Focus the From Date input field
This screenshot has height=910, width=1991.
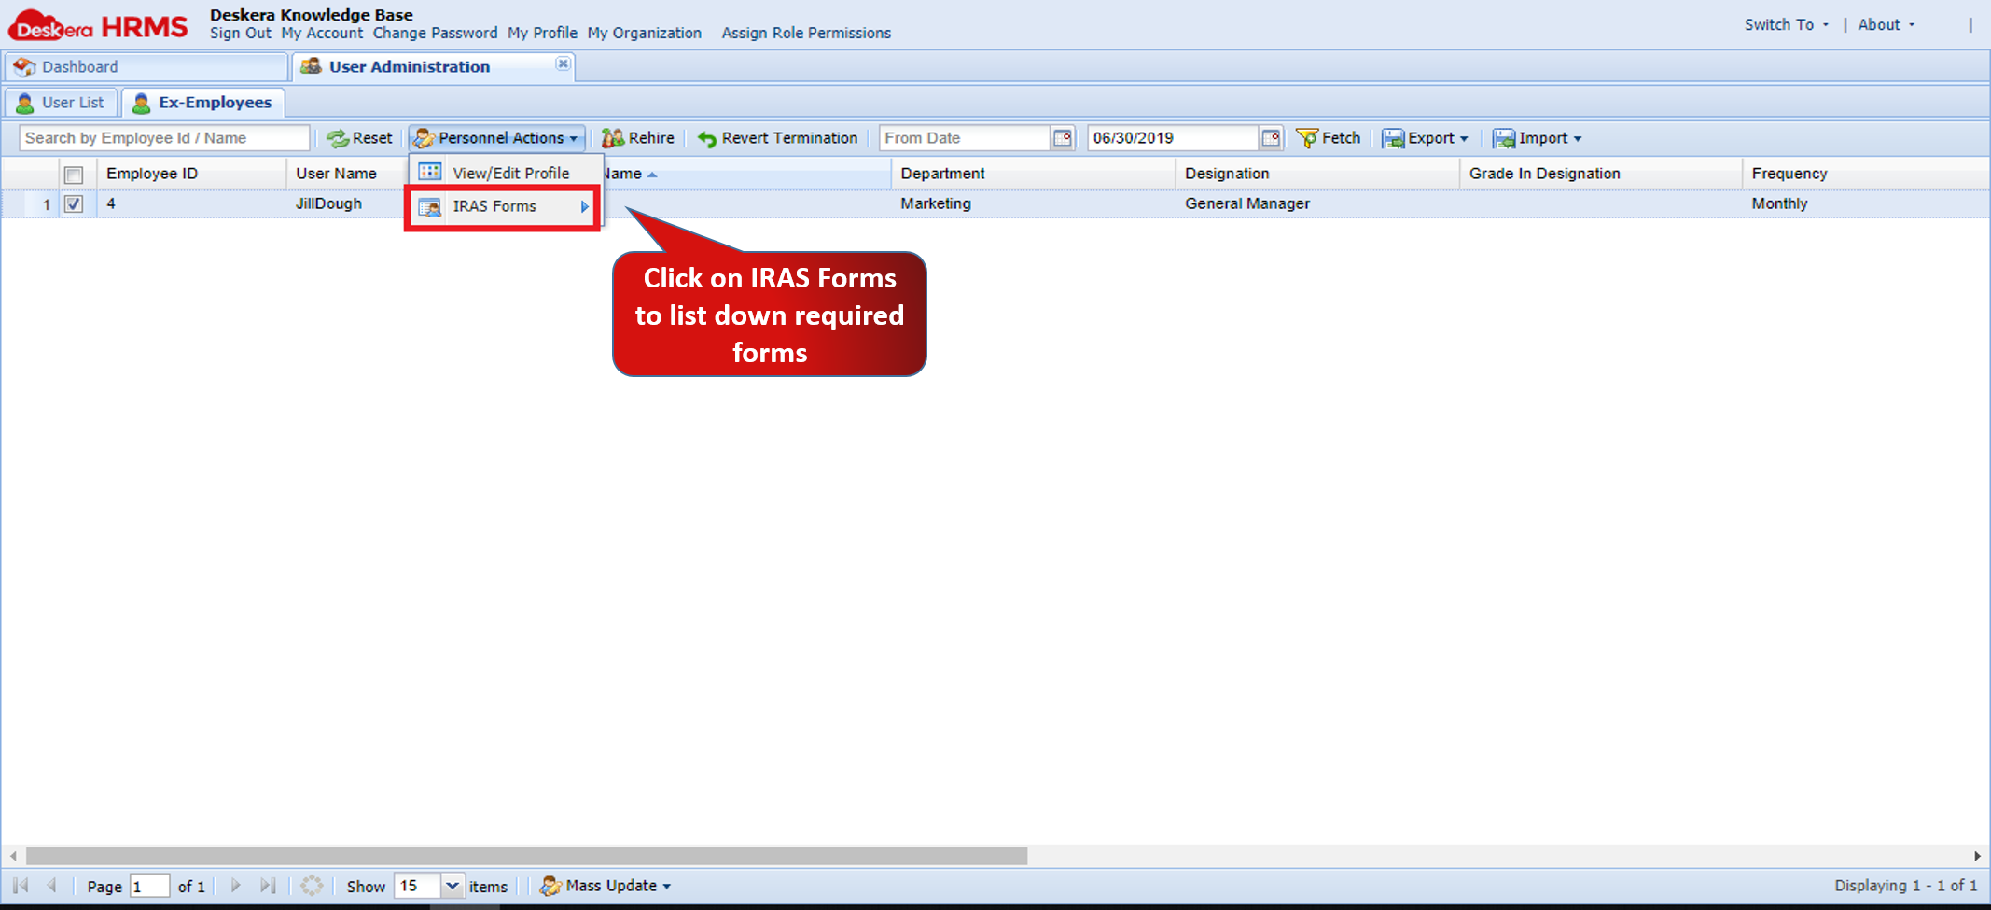pos(965,138)
